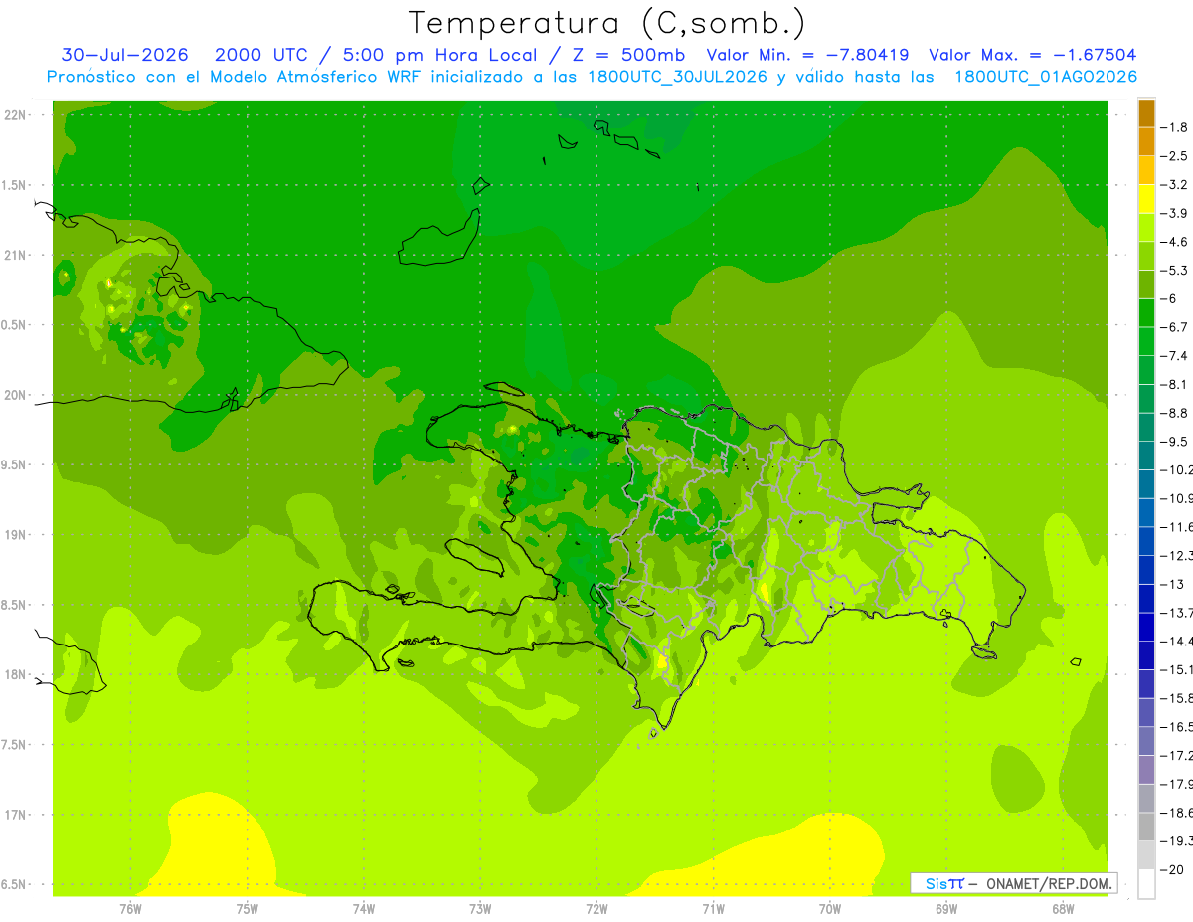1193x922 pixels.
Task: Click the "-13" legend value
Action: pyautogui.click(x=1174, y=584)
